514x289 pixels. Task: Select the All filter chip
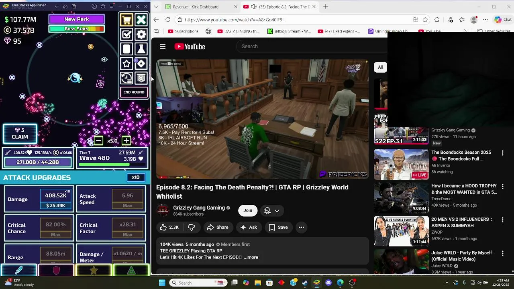[380, 67]
